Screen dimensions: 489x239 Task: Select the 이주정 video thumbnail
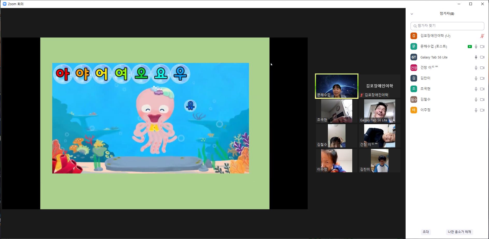(x=337, y=161)
